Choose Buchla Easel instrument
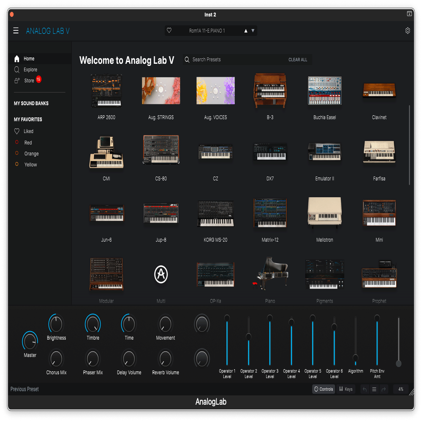 click(x=325, y=91)
